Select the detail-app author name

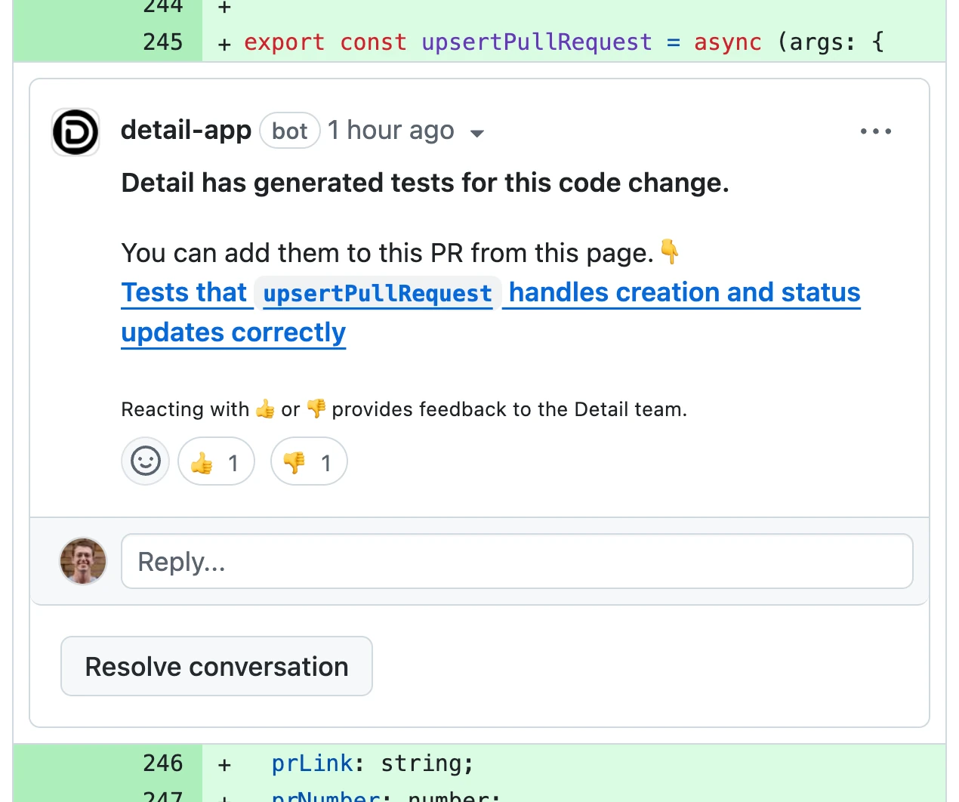tap(186, 130)
